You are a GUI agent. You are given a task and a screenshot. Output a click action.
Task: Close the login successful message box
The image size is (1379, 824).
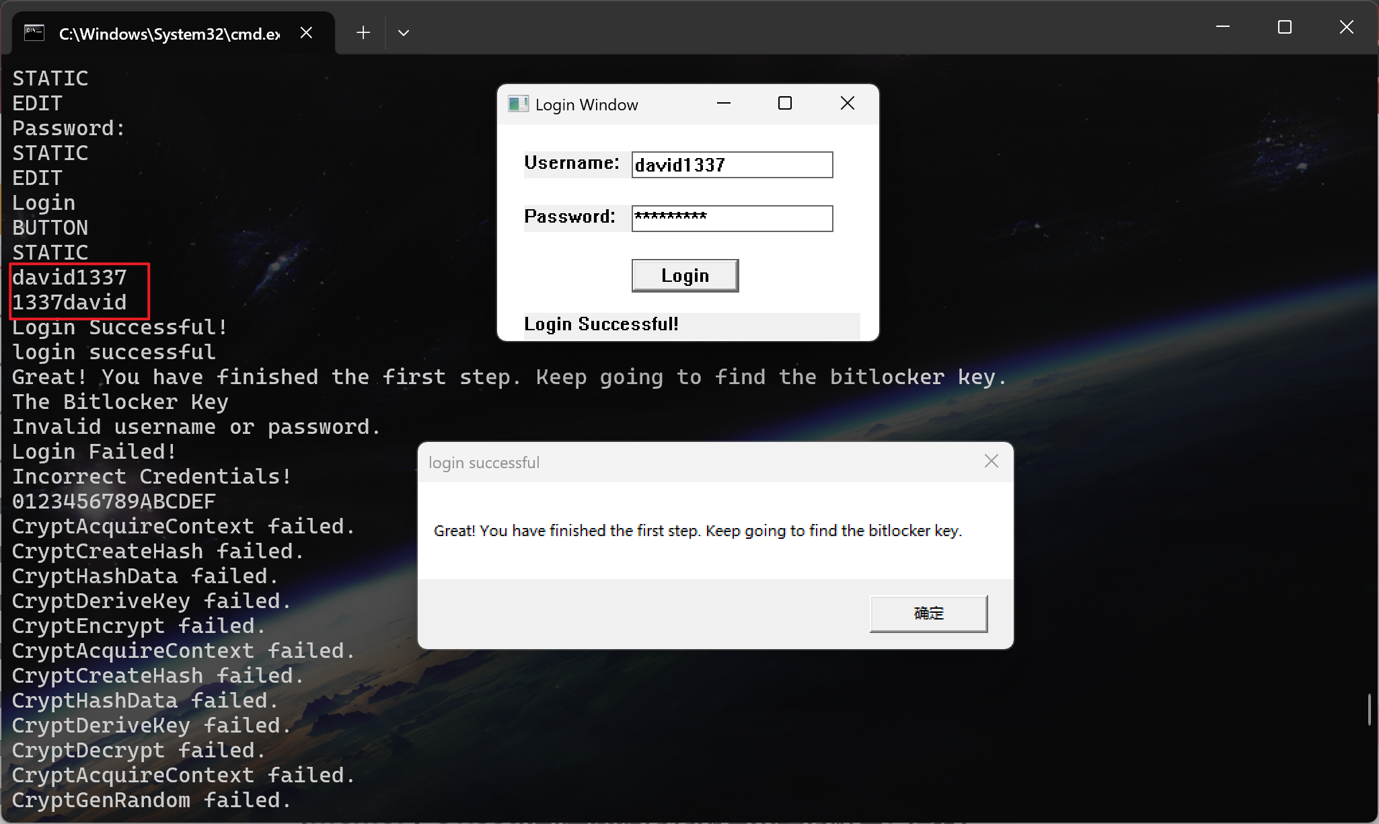(992, 461)
